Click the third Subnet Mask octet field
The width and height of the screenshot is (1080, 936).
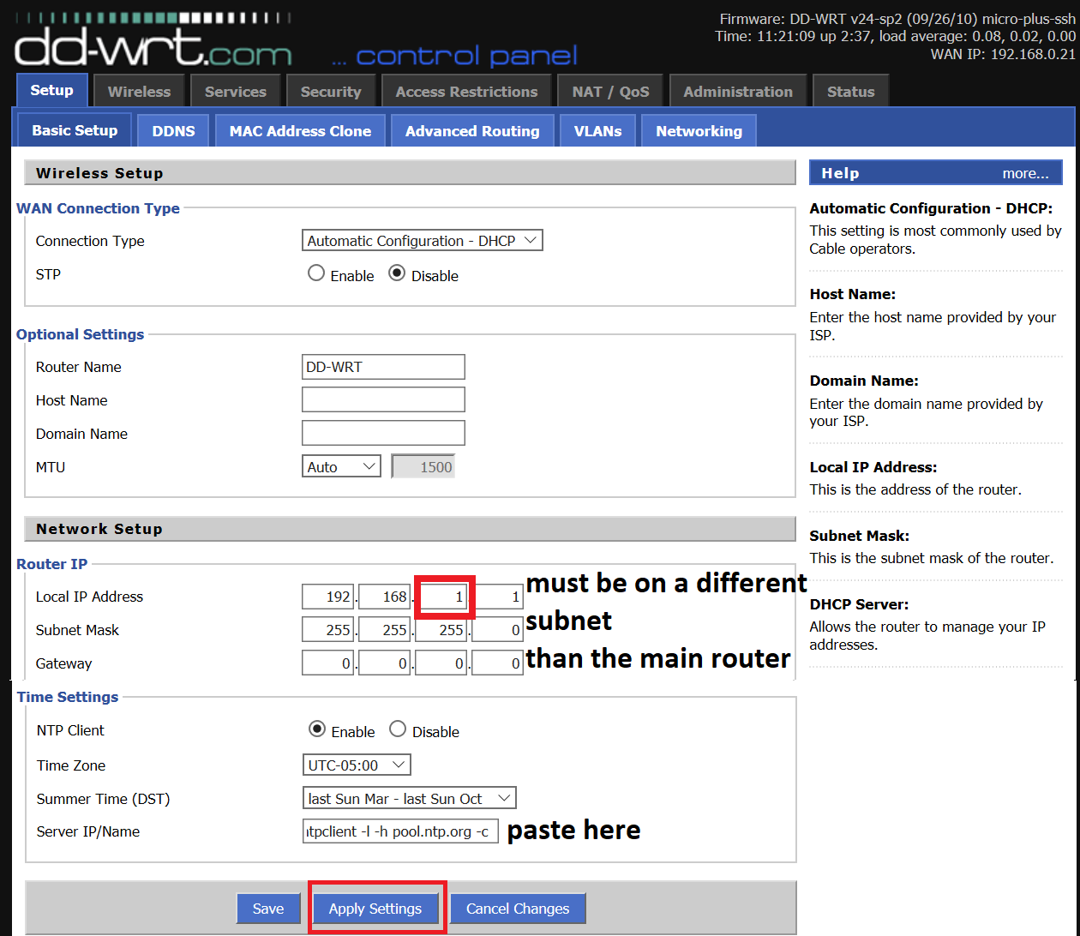[441, 630]
